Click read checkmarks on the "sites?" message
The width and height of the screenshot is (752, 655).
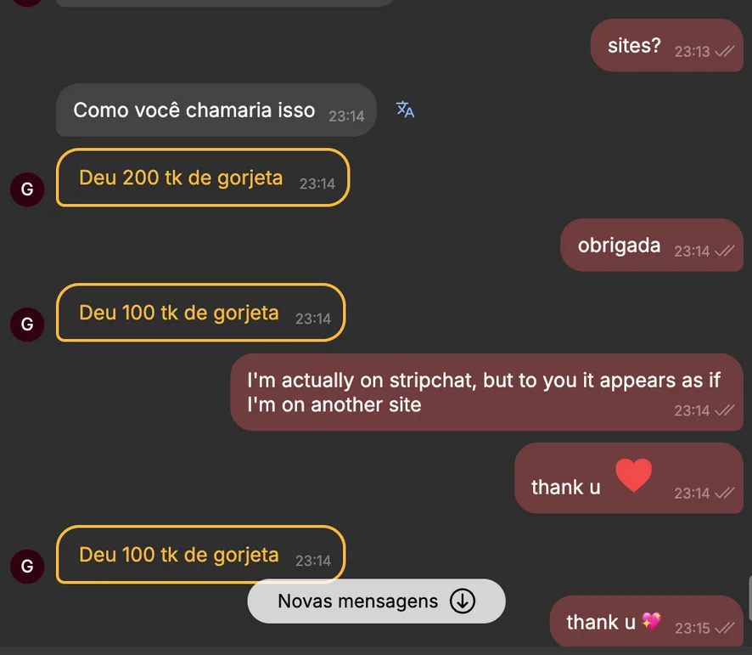coord(724,51)
